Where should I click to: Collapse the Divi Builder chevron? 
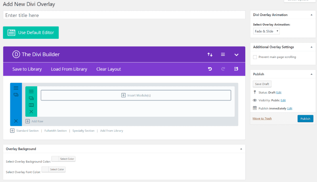(236, 55)
